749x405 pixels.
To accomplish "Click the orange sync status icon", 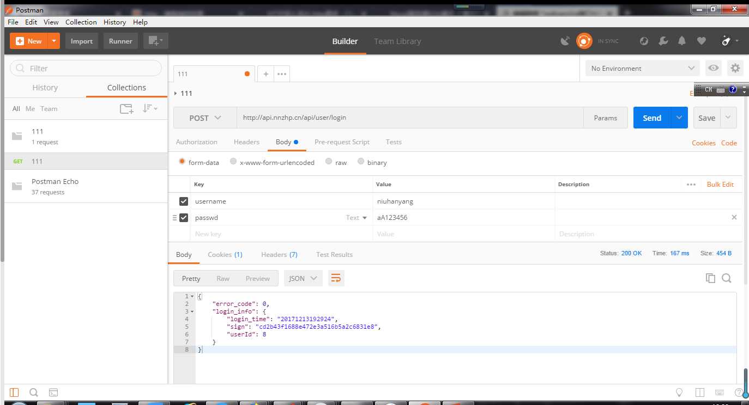I will (x=584, y=41).
